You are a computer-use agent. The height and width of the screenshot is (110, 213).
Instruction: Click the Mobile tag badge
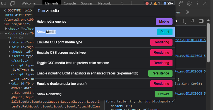point(164,22)
